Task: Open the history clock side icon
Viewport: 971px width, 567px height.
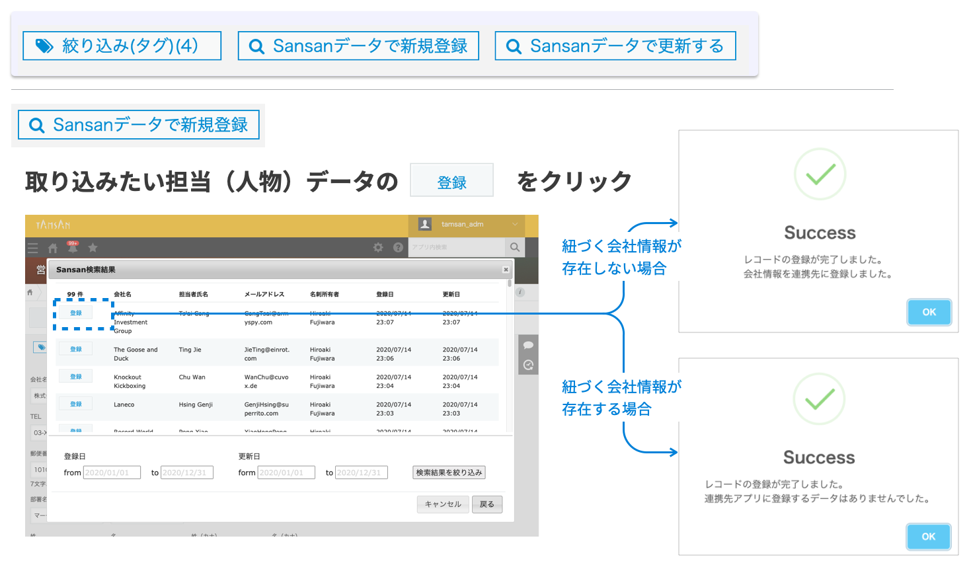Action: tap(528, 365)
